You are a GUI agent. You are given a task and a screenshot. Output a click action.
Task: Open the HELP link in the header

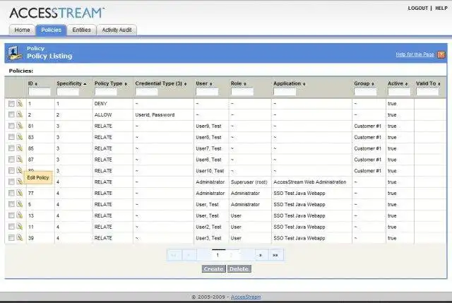click(441, 8)
